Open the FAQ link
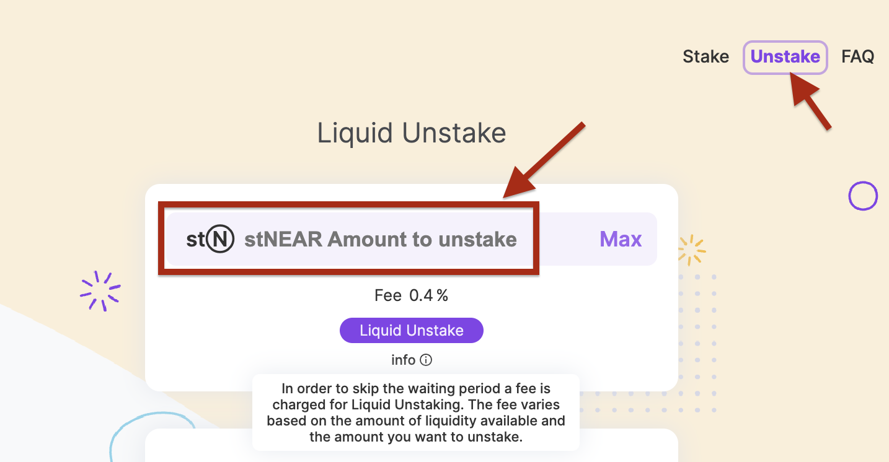Viewport: 889px width, 462px height. (857, 57)
